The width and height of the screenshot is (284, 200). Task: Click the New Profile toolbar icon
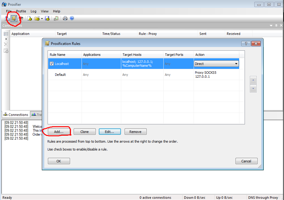click(29, 19)
